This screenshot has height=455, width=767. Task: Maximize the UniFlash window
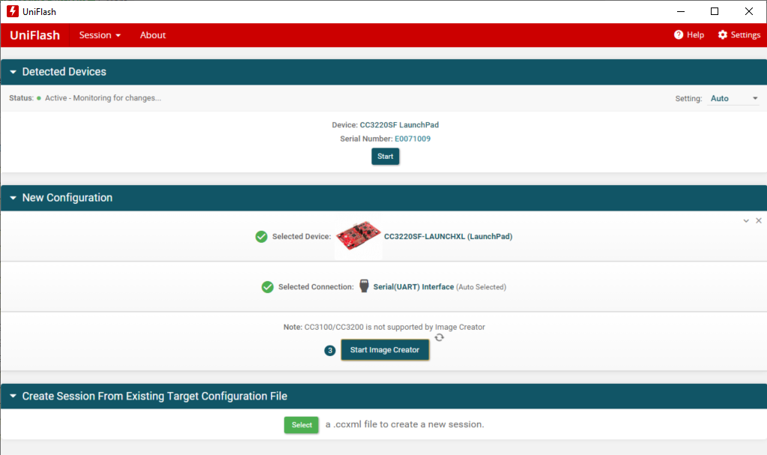[x=714, y=11]
